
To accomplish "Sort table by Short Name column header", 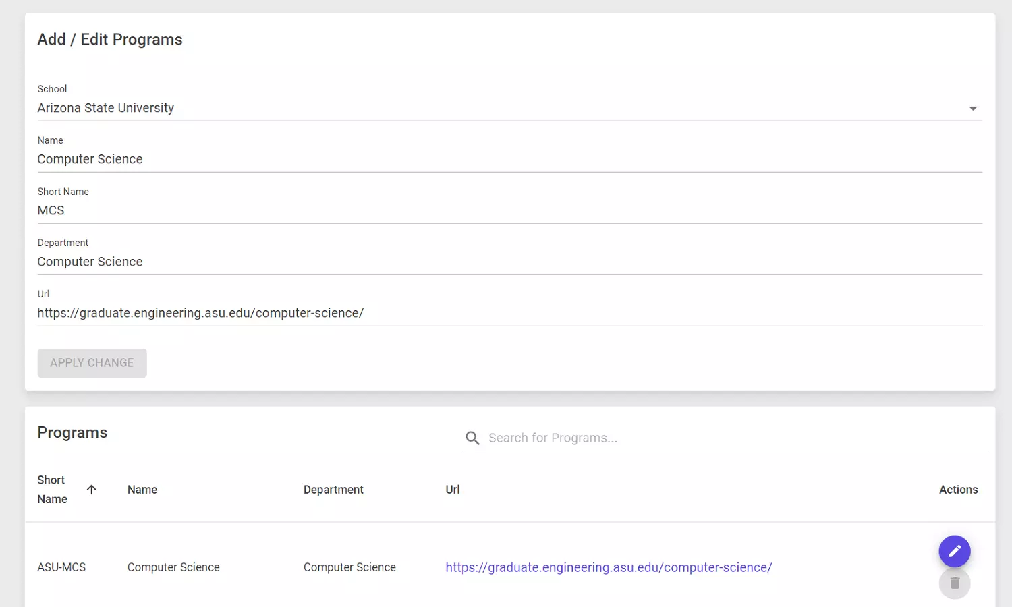I will point(52,490).
